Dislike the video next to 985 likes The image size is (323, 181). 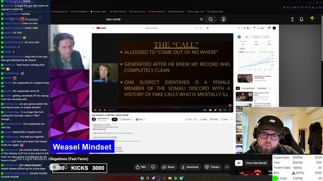[x=153, y=167]
